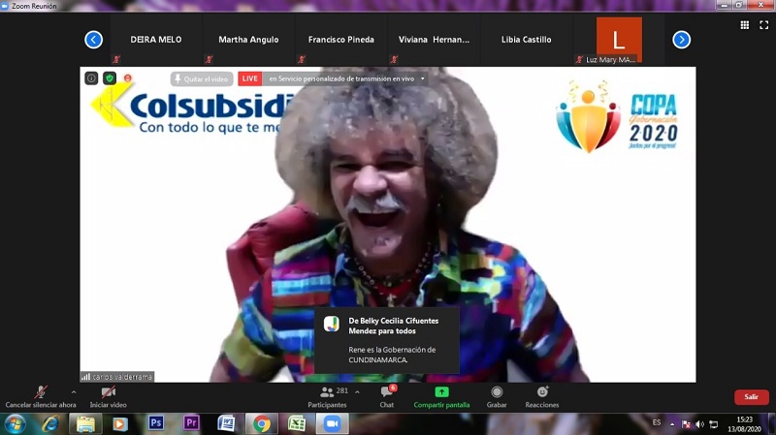Click the red recording indicator icon

[128, 78]
